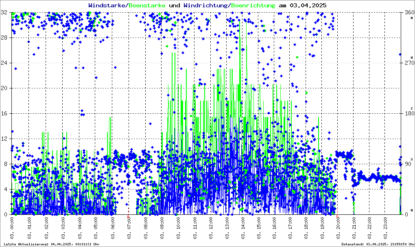Click the '03. 13:00' time axis label
415x247 pixels.
click(x=227, y=228)
